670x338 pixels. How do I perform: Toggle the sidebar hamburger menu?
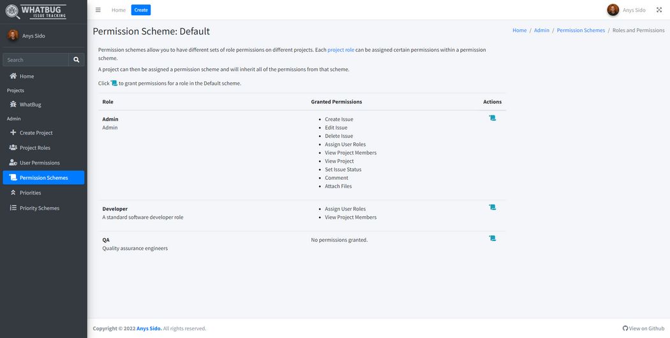point(98,10)
